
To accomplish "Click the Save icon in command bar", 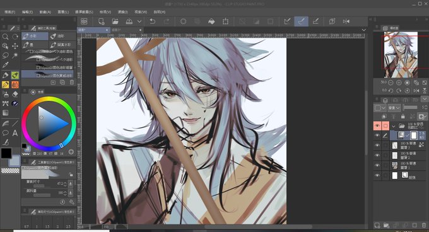I will [129, 21].
